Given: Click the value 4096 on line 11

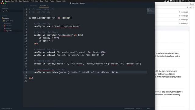Looking at the screenshot, I should [x=56, y=38].
